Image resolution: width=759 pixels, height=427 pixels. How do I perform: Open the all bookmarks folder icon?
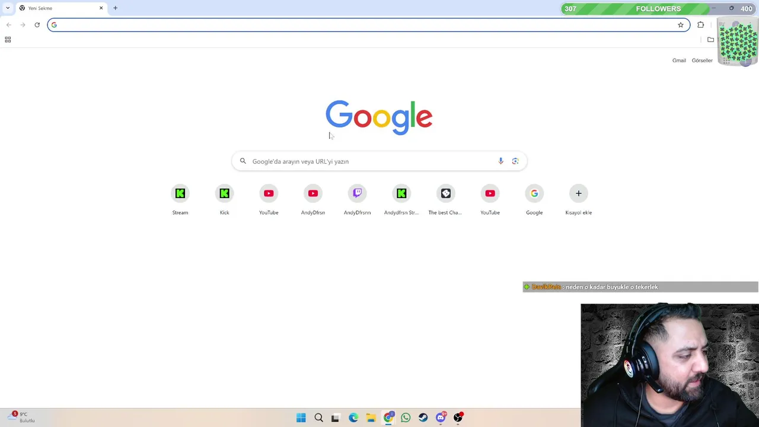[710, 40]
